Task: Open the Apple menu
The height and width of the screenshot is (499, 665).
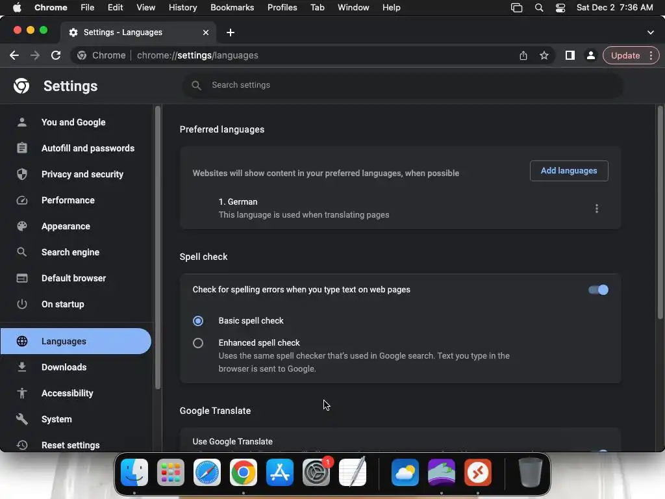Action: point(17,8)
